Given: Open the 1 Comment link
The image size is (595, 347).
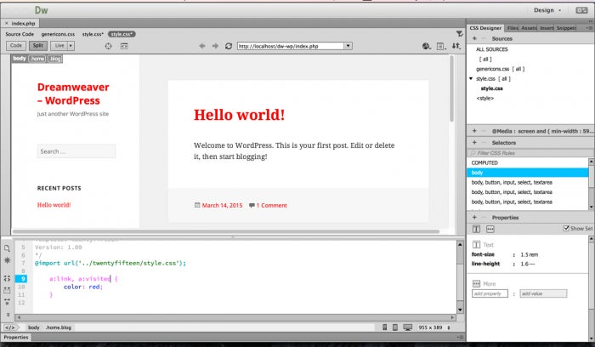Looking at the screenshot, I should [272, 205].
